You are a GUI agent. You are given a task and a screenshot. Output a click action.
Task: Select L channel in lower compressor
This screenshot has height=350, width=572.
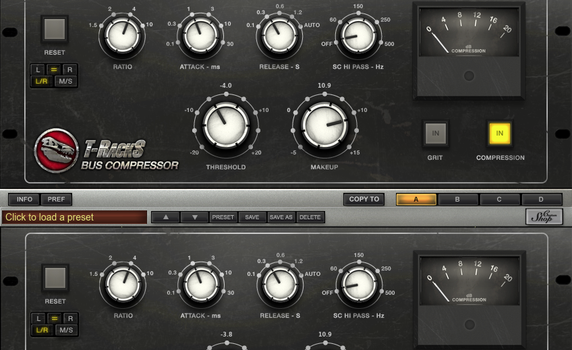[38, 318]
